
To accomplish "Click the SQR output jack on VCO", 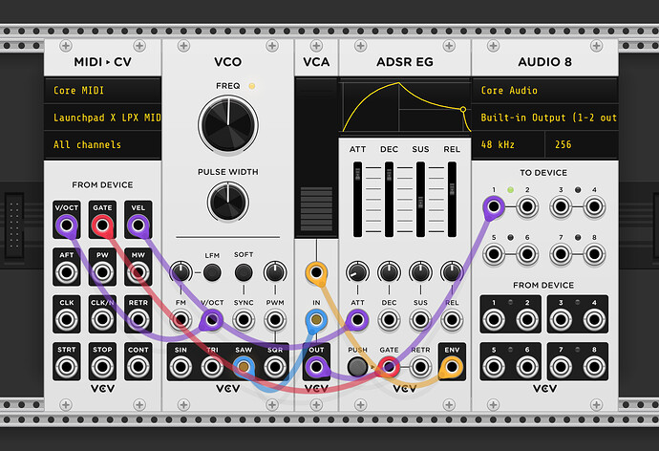I will point(275,367).
